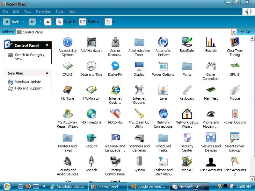
Task: Open Game Controllers icon
Action: [x=211, y=66]
